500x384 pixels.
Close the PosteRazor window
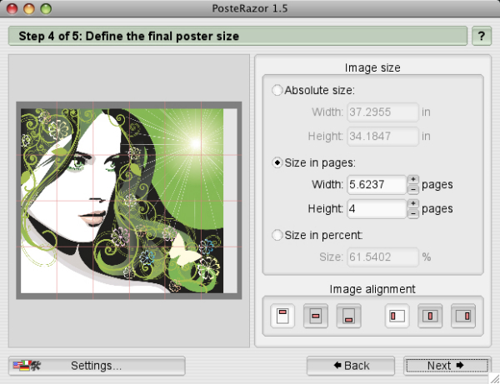pyautogui.click(x=12, y=8)
